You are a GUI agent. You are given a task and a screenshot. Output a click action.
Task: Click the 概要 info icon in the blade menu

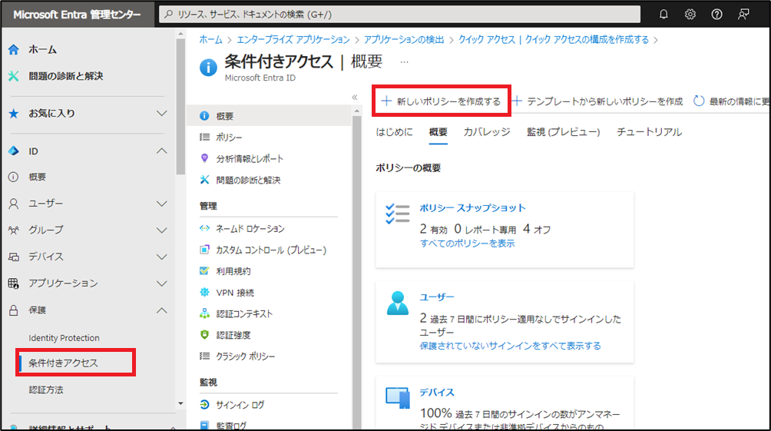click(x=204, y=116)
